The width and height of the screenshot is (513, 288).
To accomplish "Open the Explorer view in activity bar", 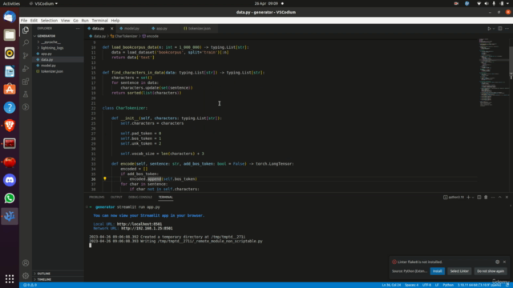I will click(26, 30).
